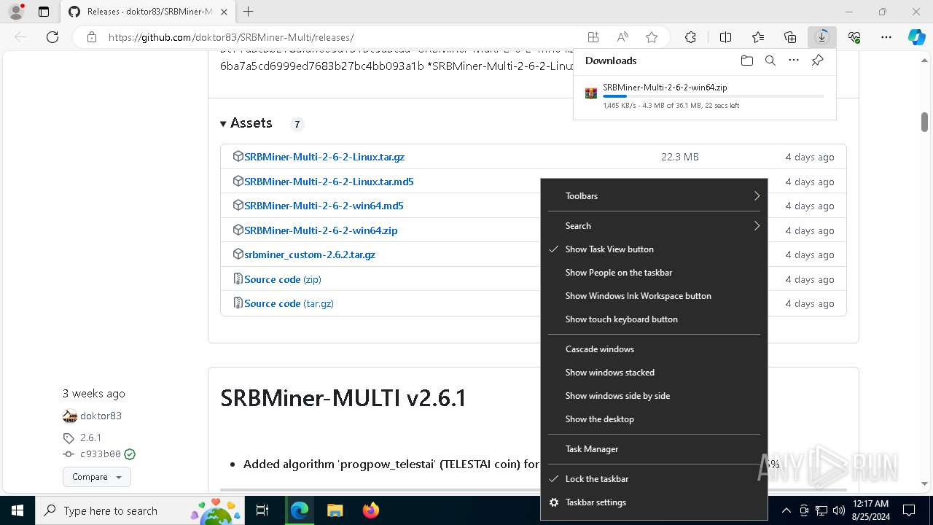Add this page to favorites star
933x525 pixels.
[x=652, y=37]
